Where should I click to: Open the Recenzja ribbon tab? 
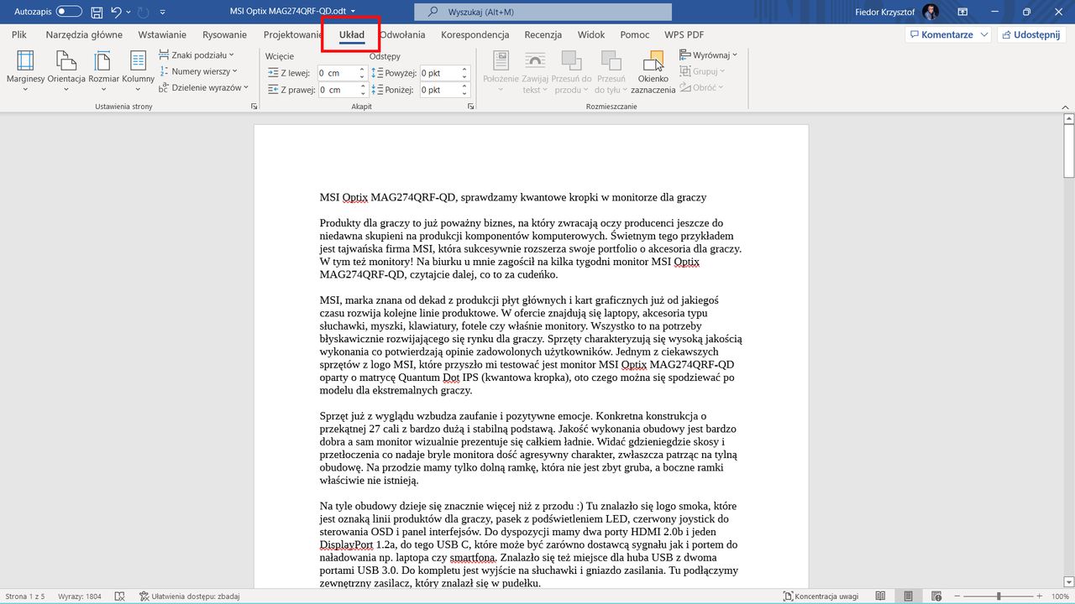(543, 34)
